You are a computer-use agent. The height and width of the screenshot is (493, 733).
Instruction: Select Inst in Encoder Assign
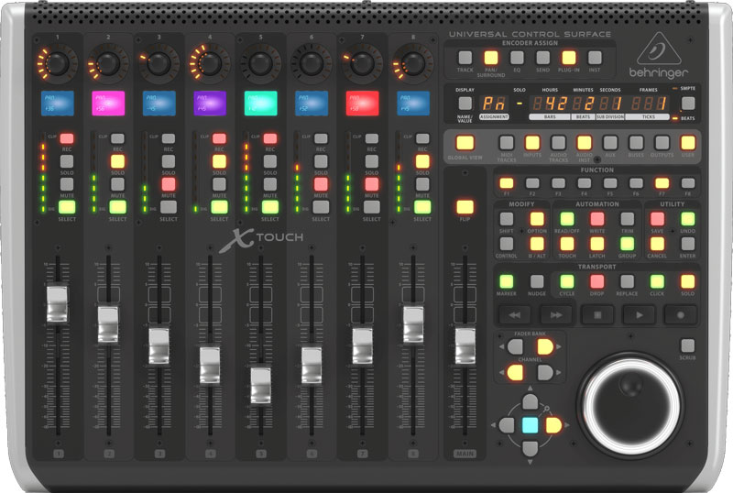click(595, 58)
